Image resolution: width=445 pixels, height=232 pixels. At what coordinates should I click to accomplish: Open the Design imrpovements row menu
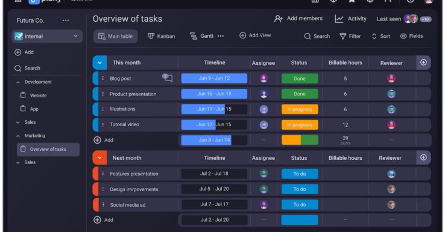pos(103,189)
